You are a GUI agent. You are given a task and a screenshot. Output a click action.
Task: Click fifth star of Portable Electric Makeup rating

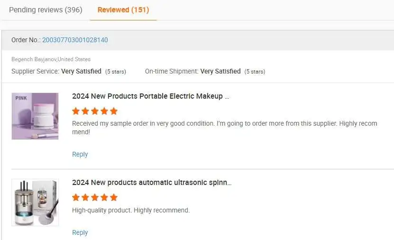pos(114,111)
